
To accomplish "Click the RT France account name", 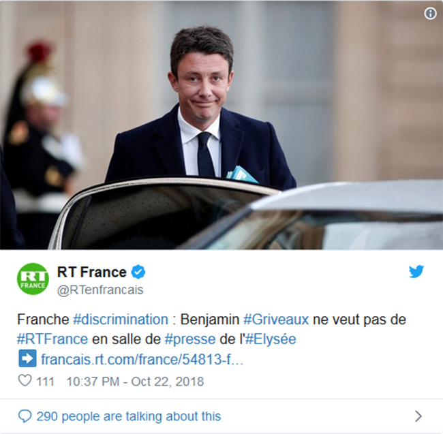I will pos(92,273).
